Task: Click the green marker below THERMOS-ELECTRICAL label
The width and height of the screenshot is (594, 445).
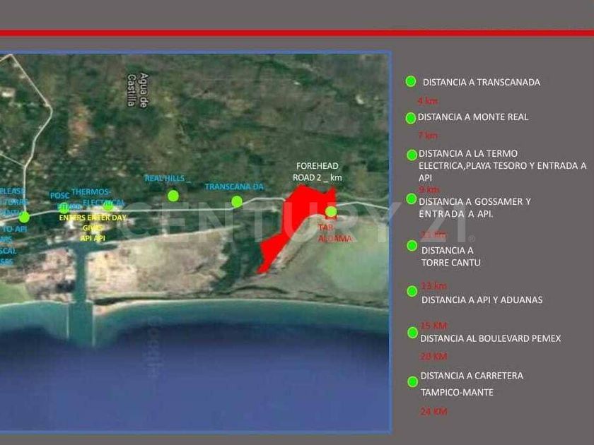Action: pos(108,206)
